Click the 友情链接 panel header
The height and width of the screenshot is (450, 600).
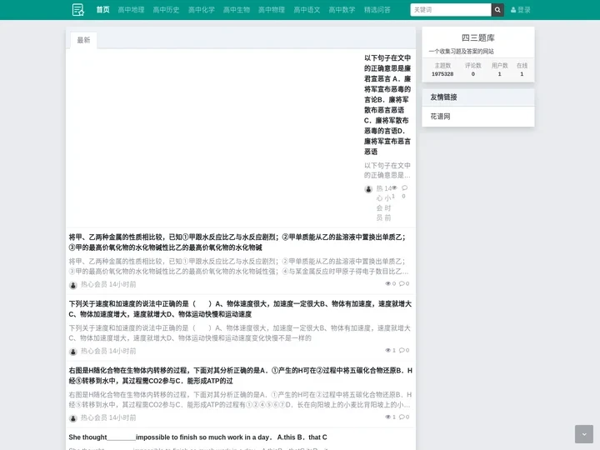coord(478,97)
